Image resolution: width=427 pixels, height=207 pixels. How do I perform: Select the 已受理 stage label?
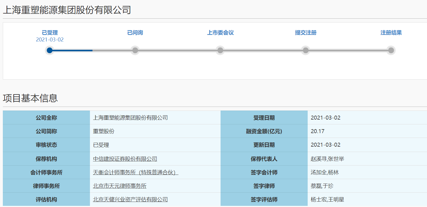click(50, 33)
